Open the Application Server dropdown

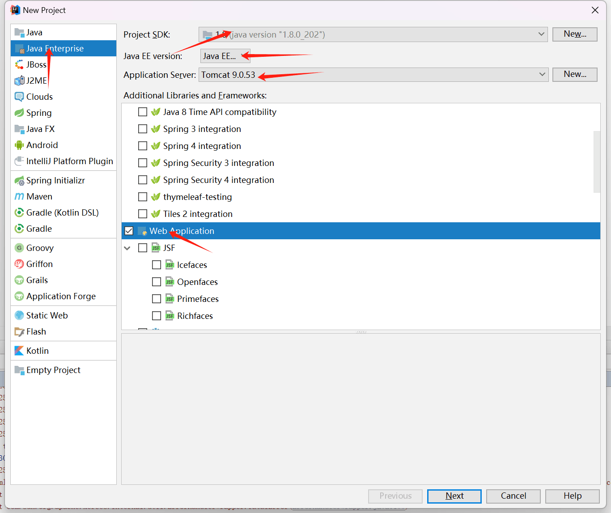pos(373,75)
